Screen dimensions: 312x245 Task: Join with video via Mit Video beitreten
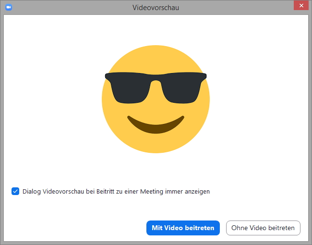pyautogui.click(x=183, y=228)
